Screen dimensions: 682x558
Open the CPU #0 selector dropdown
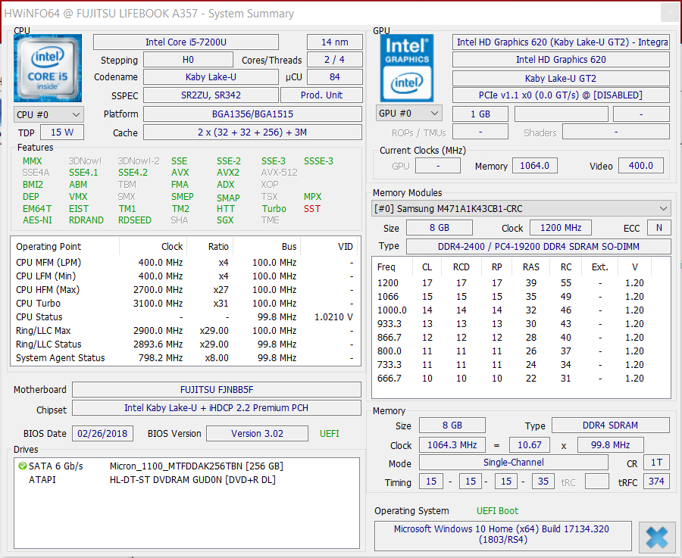[x=48, y=115]
